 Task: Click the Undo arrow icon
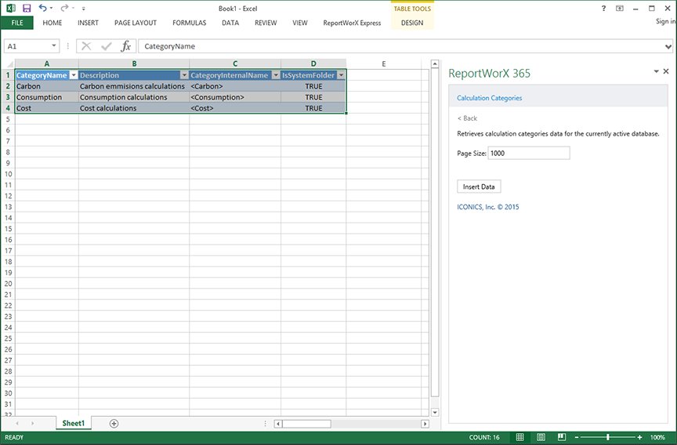point(42,8)
